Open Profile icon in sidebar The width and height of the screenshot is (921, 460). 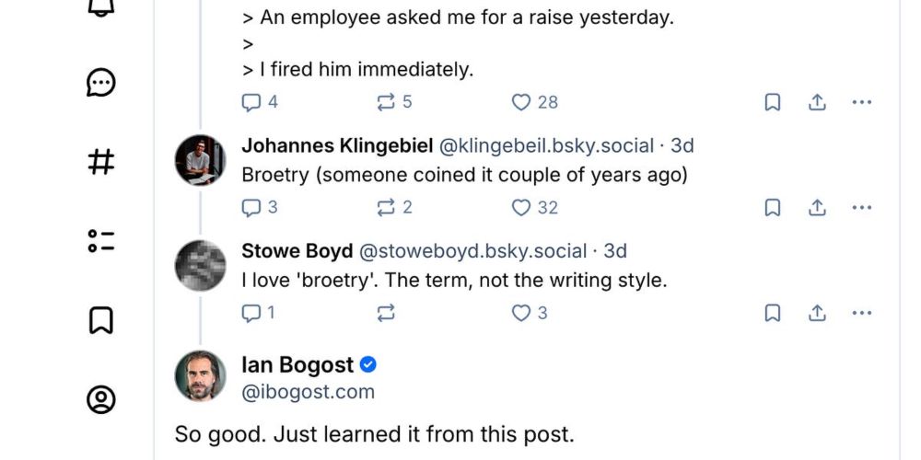[100, 399]
